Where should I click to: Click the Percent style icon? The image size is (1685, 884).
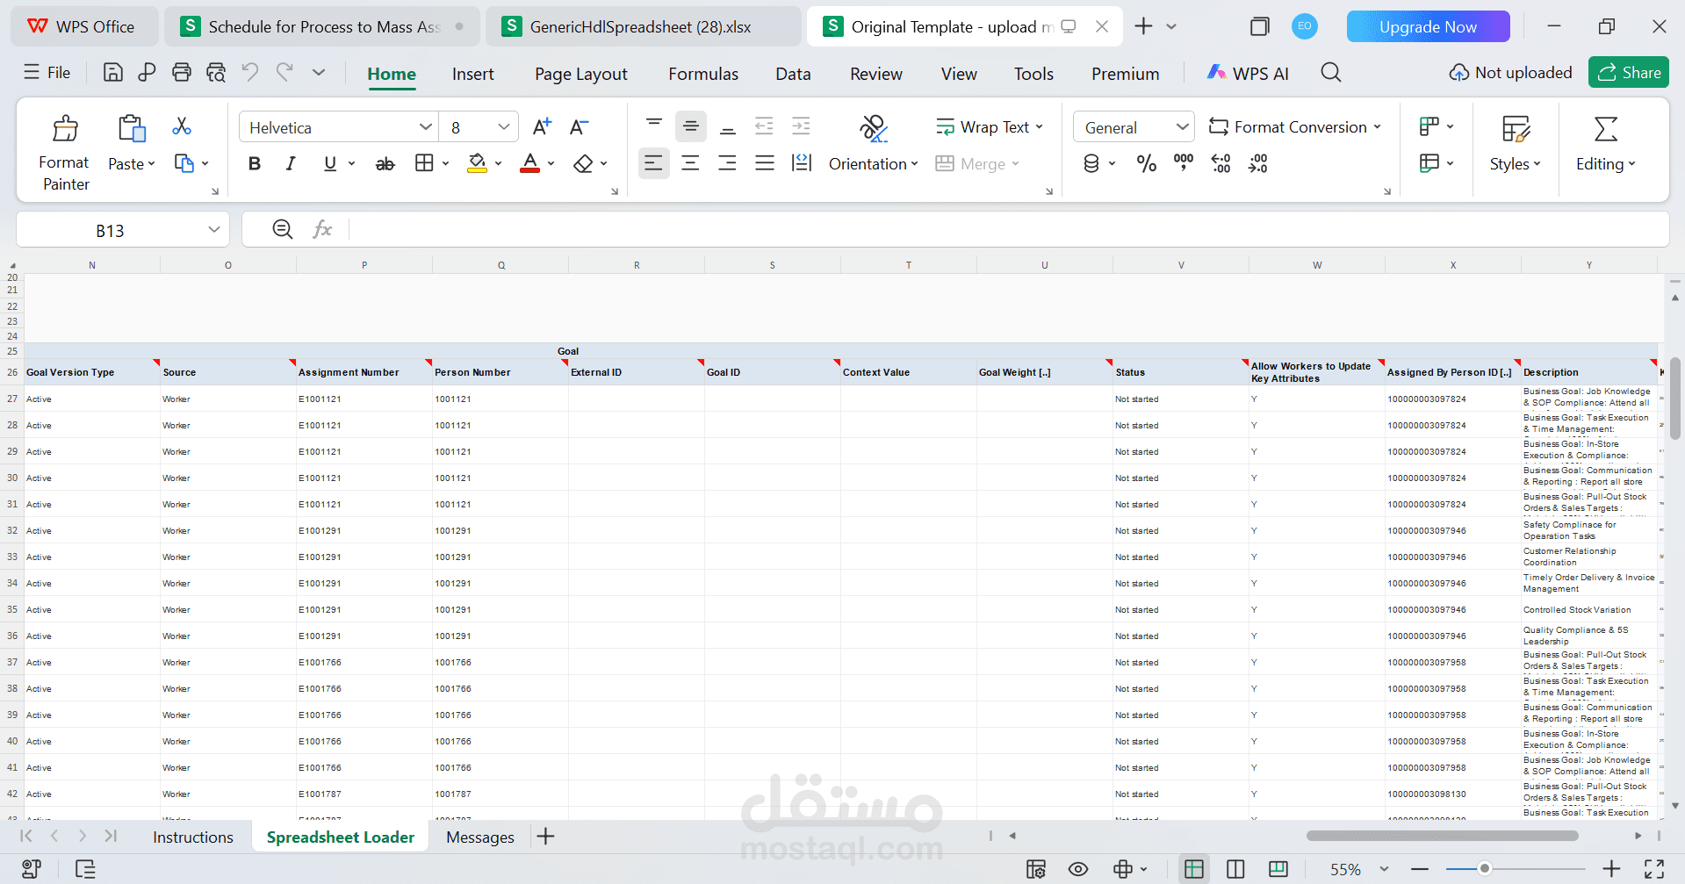pyautogui.click(x=1147, y=163)
